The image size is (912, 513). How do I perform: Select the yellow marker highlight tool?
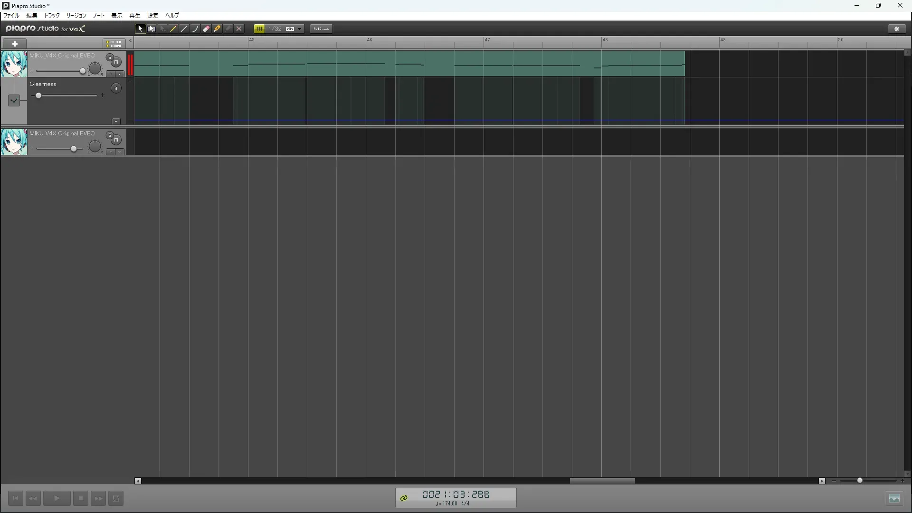click(x=217, y=29)
